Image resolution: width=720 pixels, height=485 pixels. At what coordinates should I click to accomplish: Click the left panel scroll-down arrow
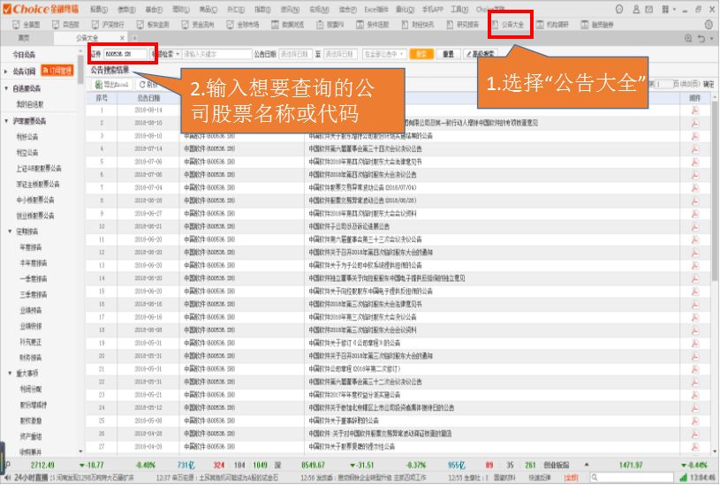click(x=80, y=452)
